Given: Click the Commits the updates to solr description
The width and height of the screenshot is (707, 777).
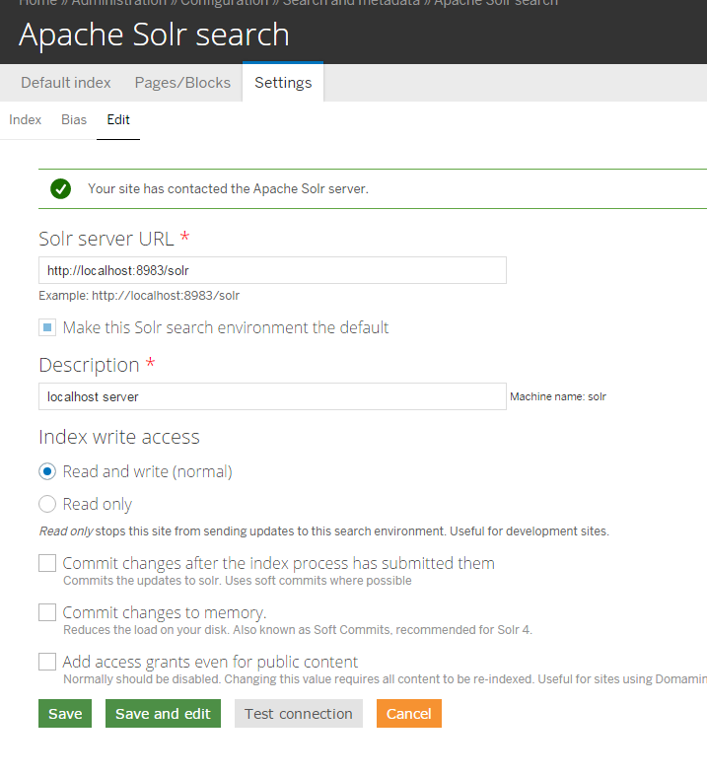Looking at the screenshot, I should (238, 581).
